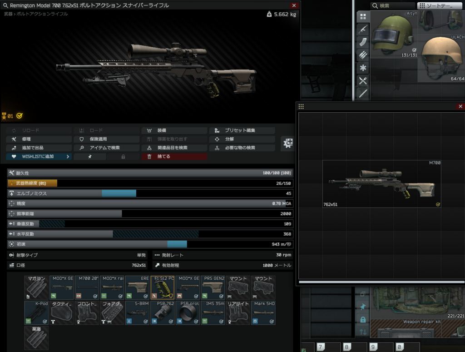Viewport: 465px width, 352px height.
Task: Toggle the padlock lock item button
Action: pyautogui.click(x=123, y=156)
